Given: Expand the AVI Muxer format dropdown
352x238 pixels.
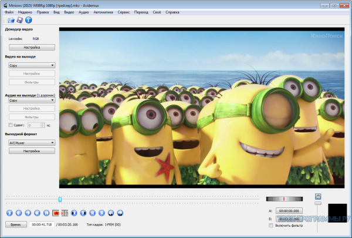Looking at the screenshot, I should coord(32,143).
